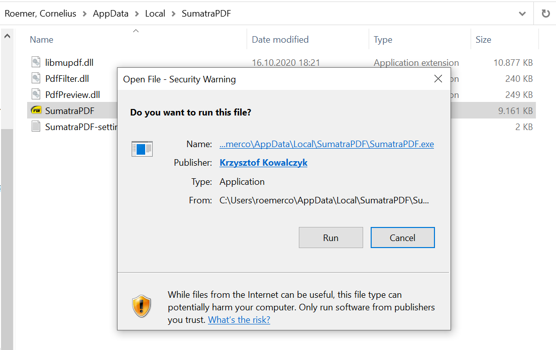Select the libmupdf.dll file name
Image resolution: width=556 pixels, height=350 pixels.
(69, 62)
